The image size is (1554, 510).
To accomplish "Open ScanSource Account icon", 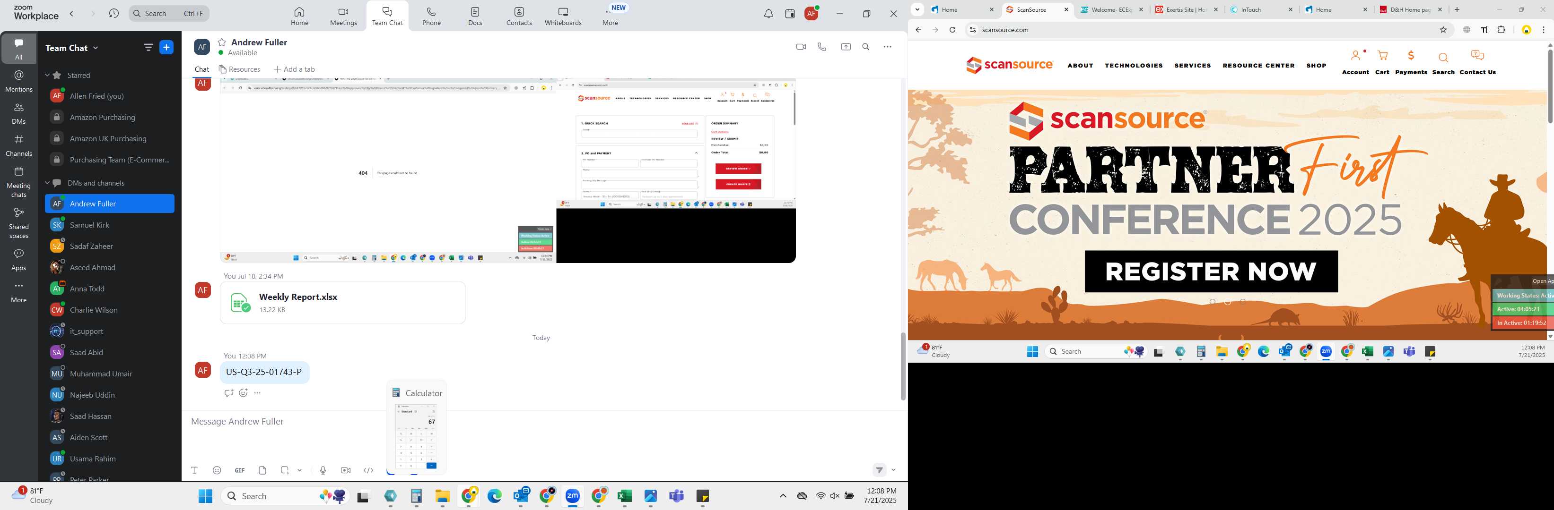I will point(1355,63).
